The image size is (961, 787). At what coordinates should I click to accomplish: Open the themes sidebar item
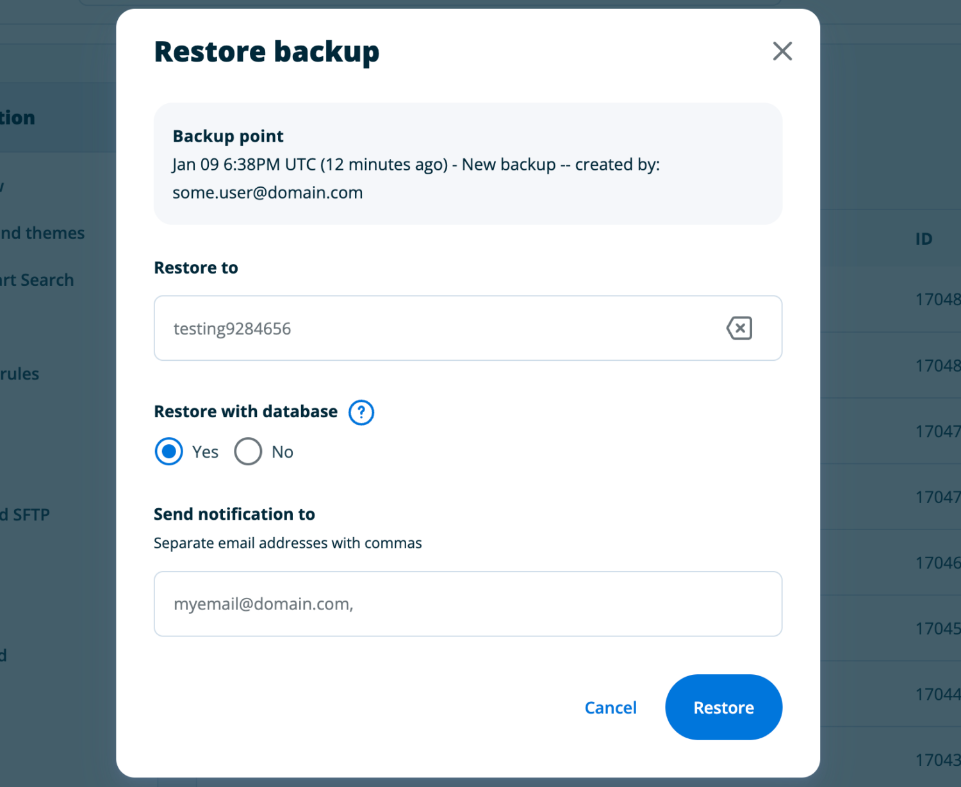[x=42, y=233]
